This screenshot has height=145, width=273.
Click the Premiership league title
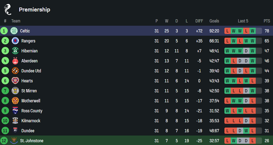(x=34, y=9)
